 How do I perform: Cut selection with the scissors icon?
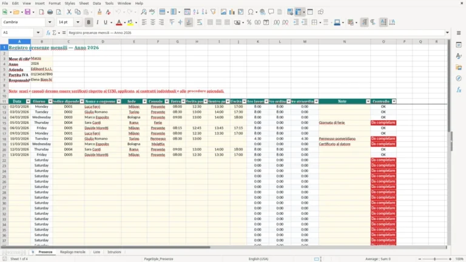(69, 12)
